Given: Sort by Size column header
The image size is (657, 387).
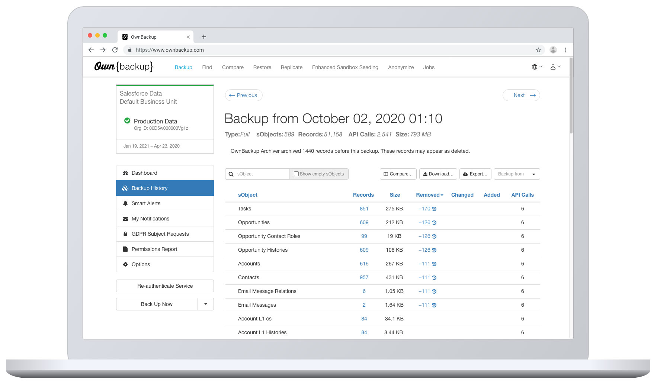Looking at the screenshot, I should [395, 195].
